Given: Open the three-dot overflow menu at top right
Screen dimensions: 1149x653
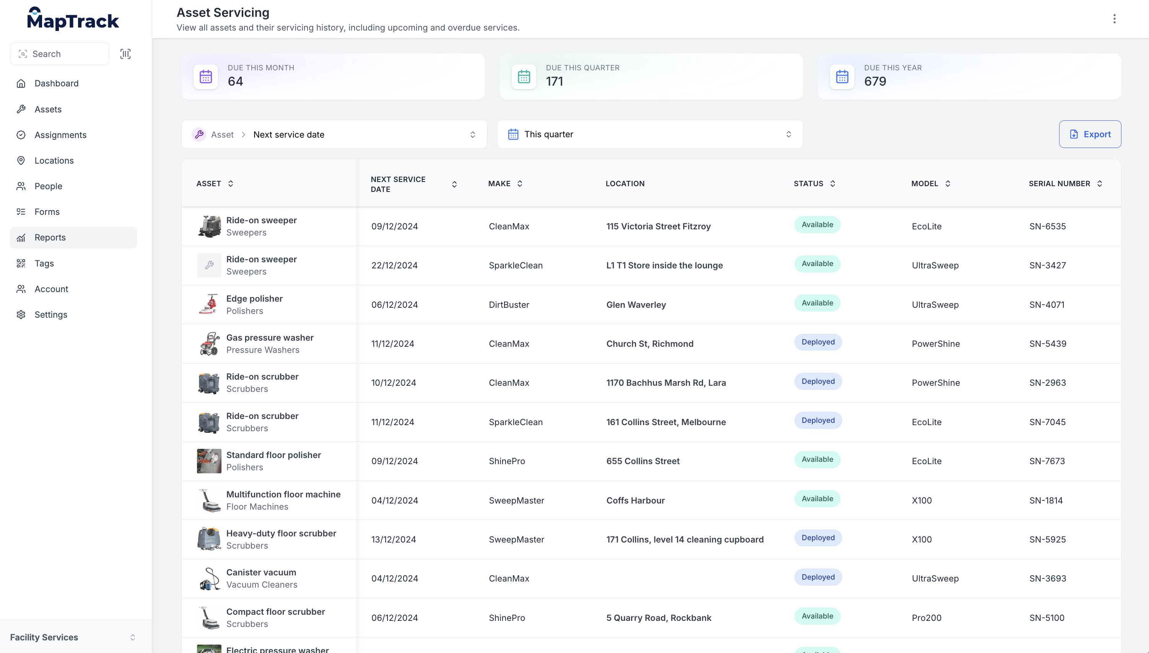Looking at the screenshot, I should [1115, 18].
